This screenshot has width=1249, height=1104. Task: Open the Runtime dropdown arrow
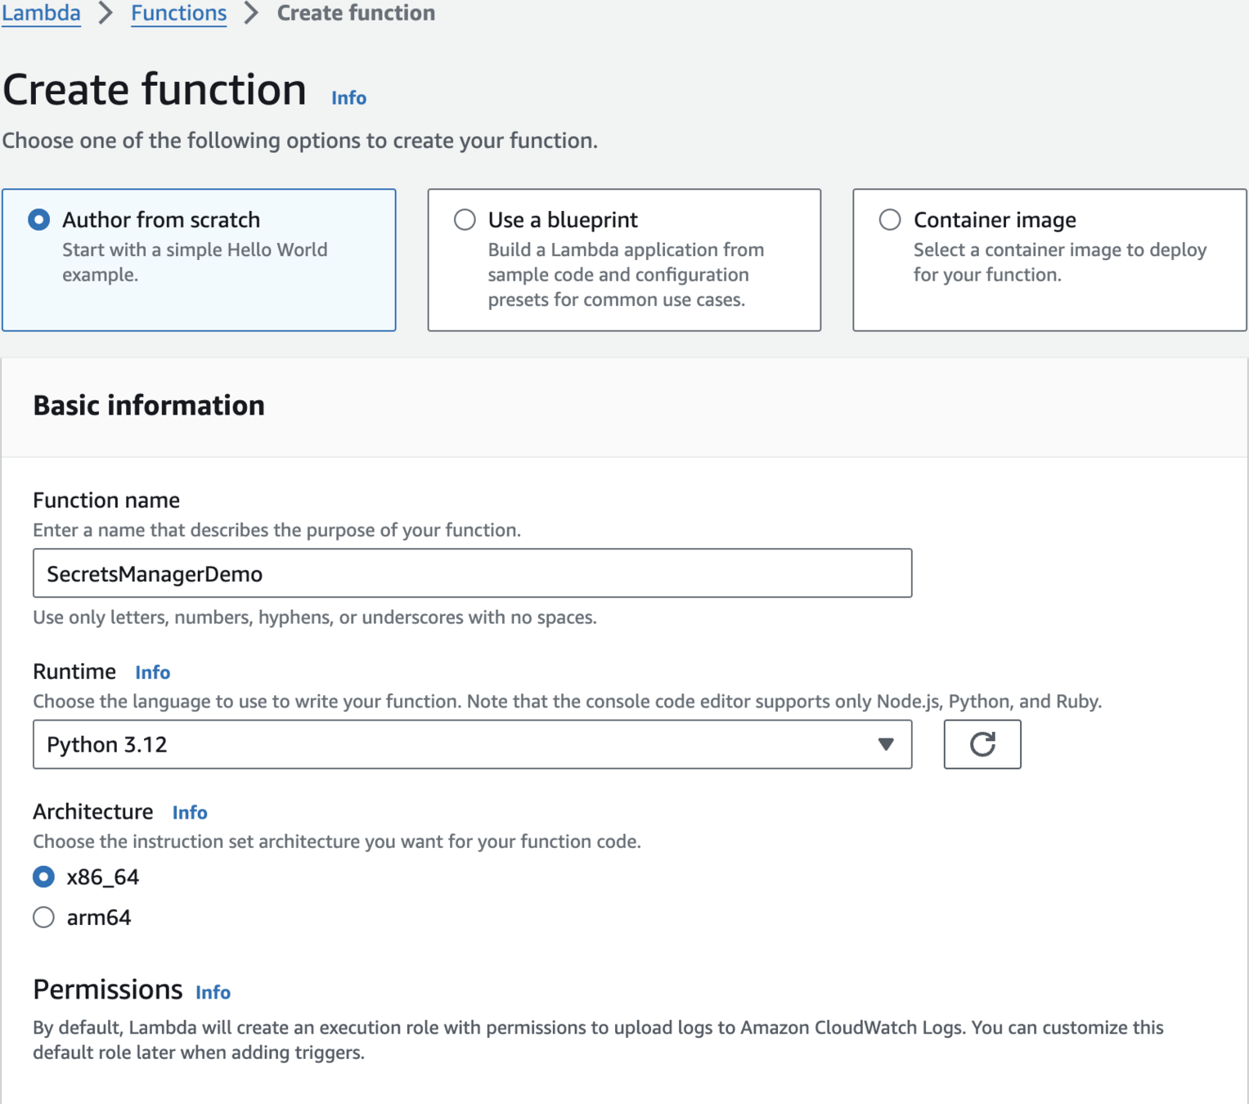click(x=885, y=744)
